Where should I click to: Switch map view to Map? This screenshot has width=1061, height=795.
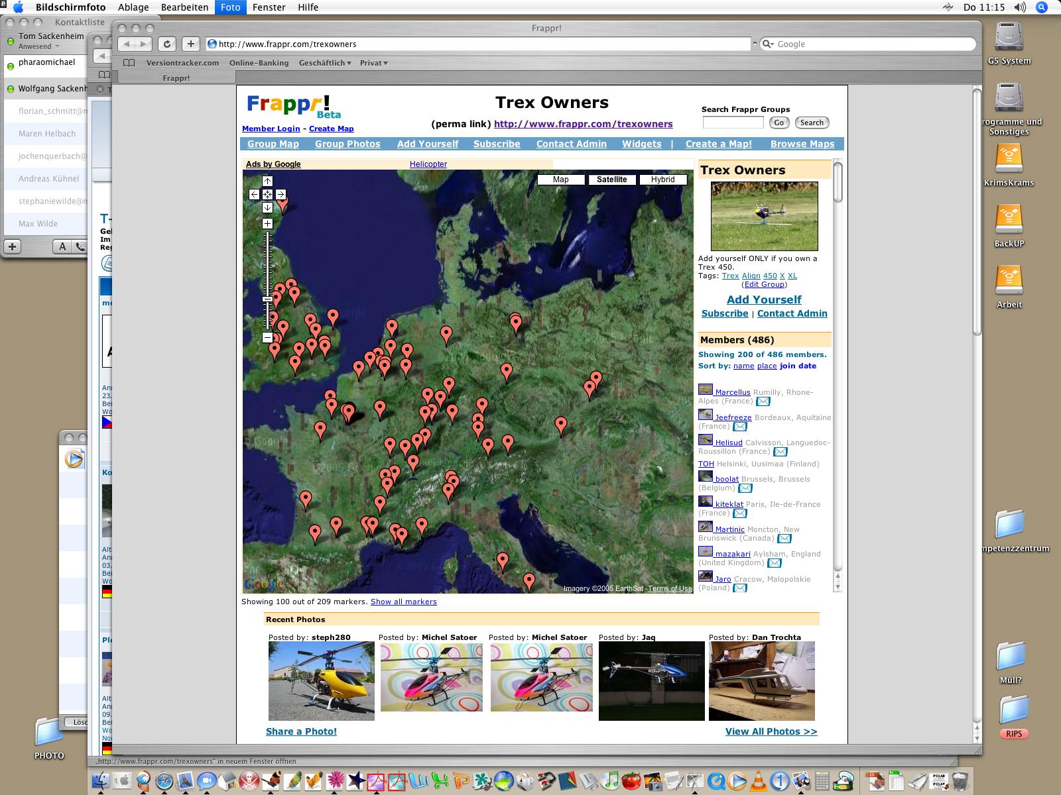tap(561, 180)
